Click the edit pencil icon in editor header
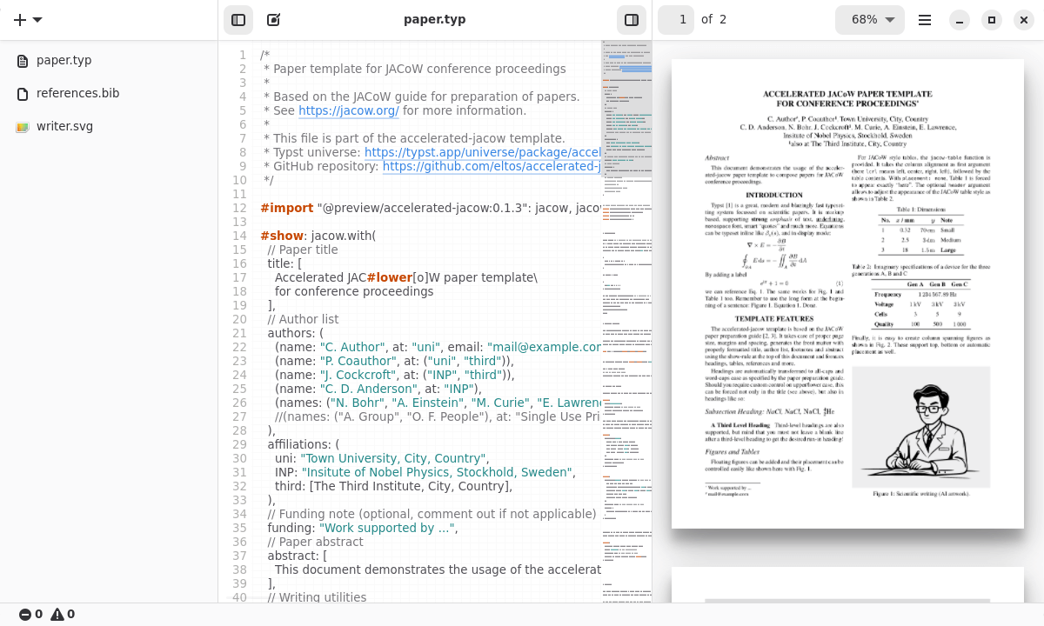Screen dimensions: 1044x626 [x=273, y=20]
